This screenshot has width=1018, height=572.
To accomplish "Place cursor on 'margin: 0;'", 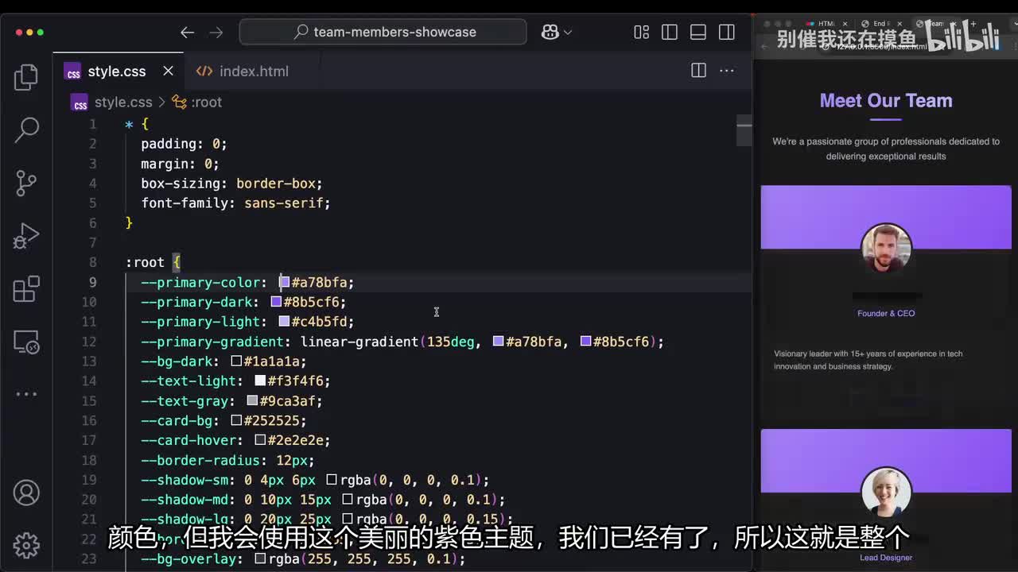I will coord(180,164).
